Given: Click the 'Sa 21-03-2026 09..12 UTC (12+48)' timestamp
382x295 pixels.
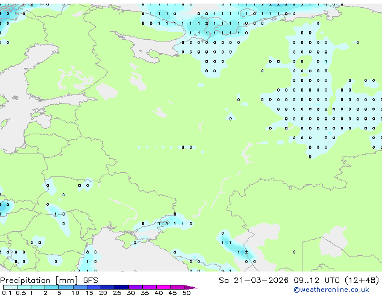Looking at the screenshot, I should pyautogui.click(x=299, y=281).
